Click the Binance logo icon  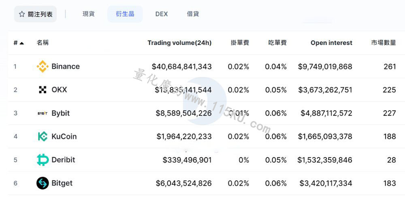(43, 67)
